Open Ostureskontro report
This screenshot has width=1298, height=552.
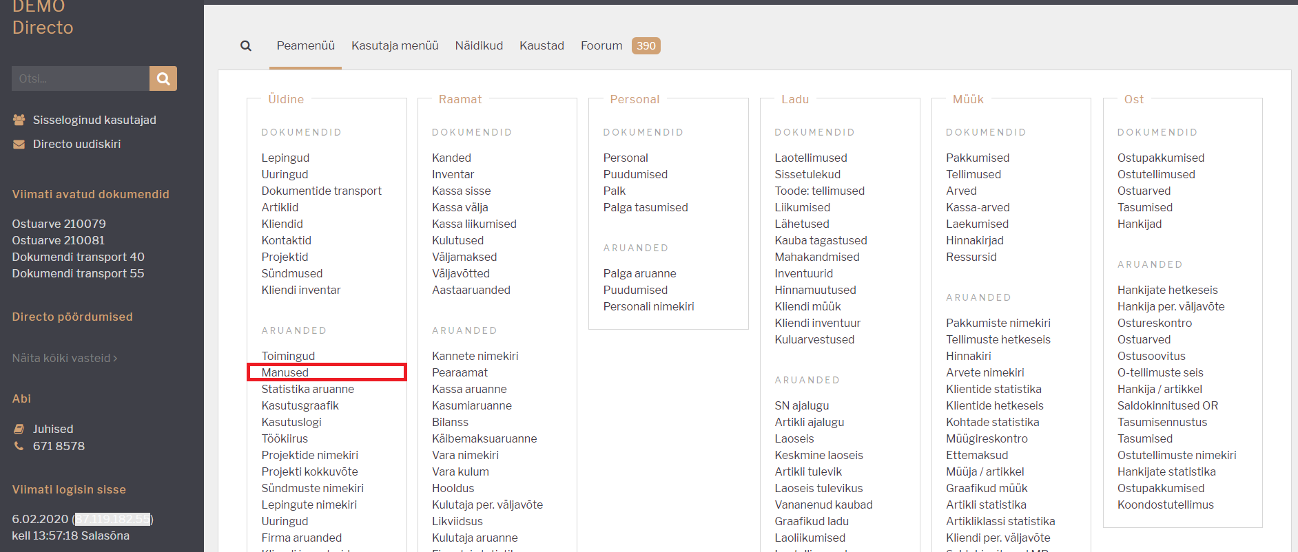coord(1155,323)
